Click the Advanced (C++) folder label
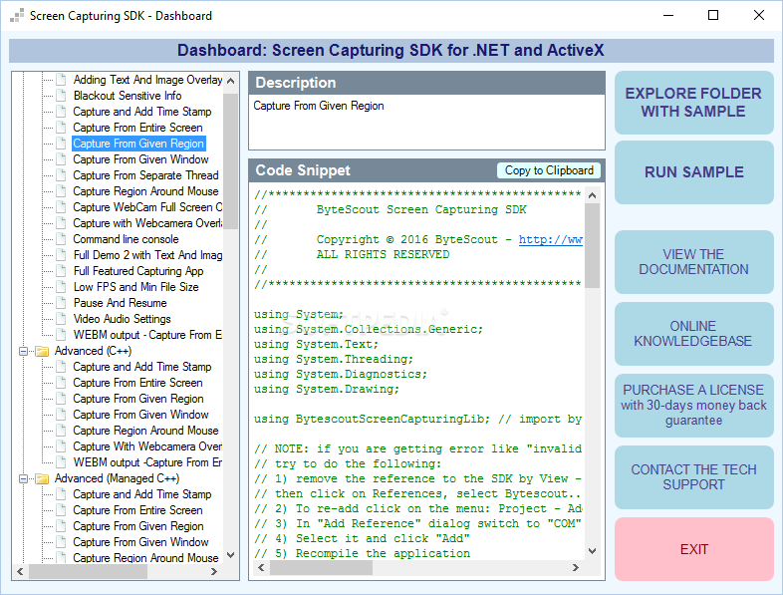The width and height of the screenshot is (783, 595). click(93, 351)
